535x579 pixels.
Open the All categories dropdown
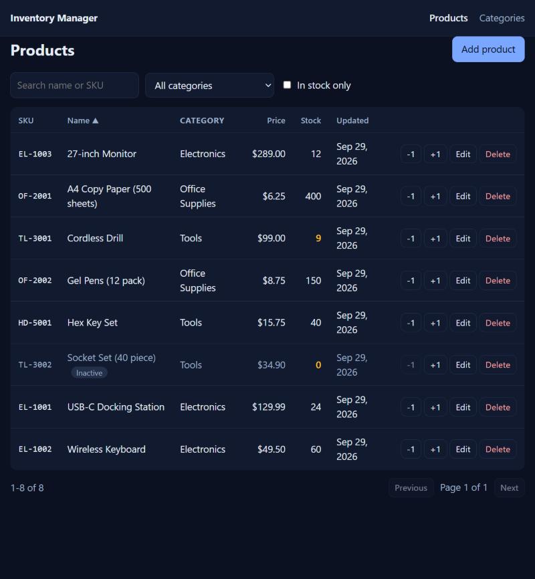point(209,86)
